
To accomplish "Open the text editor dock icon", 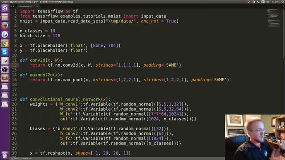I will pos(5,61).
